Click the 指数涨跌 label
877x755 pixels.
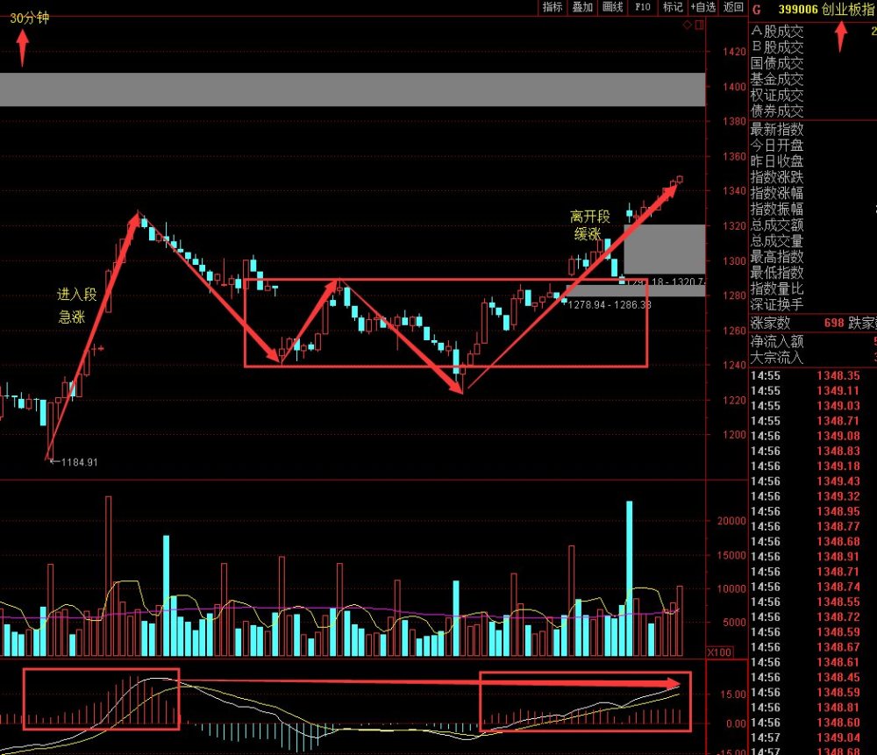point(777,177)
